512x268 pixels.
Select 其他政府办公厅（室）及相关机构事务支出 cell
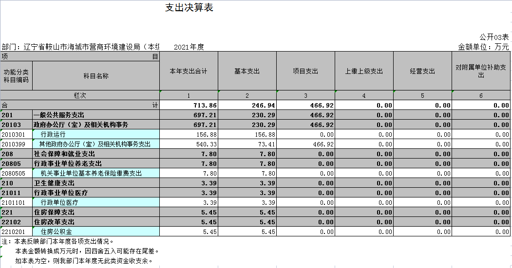96,144
